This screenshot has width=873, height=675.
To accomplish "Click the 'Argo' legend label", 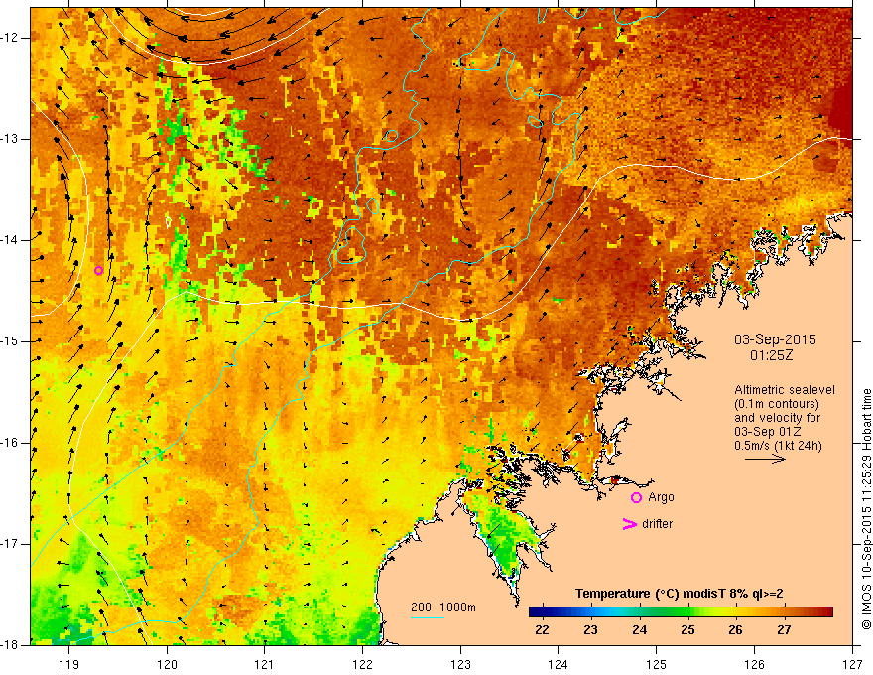I will [x=661, y=497].
